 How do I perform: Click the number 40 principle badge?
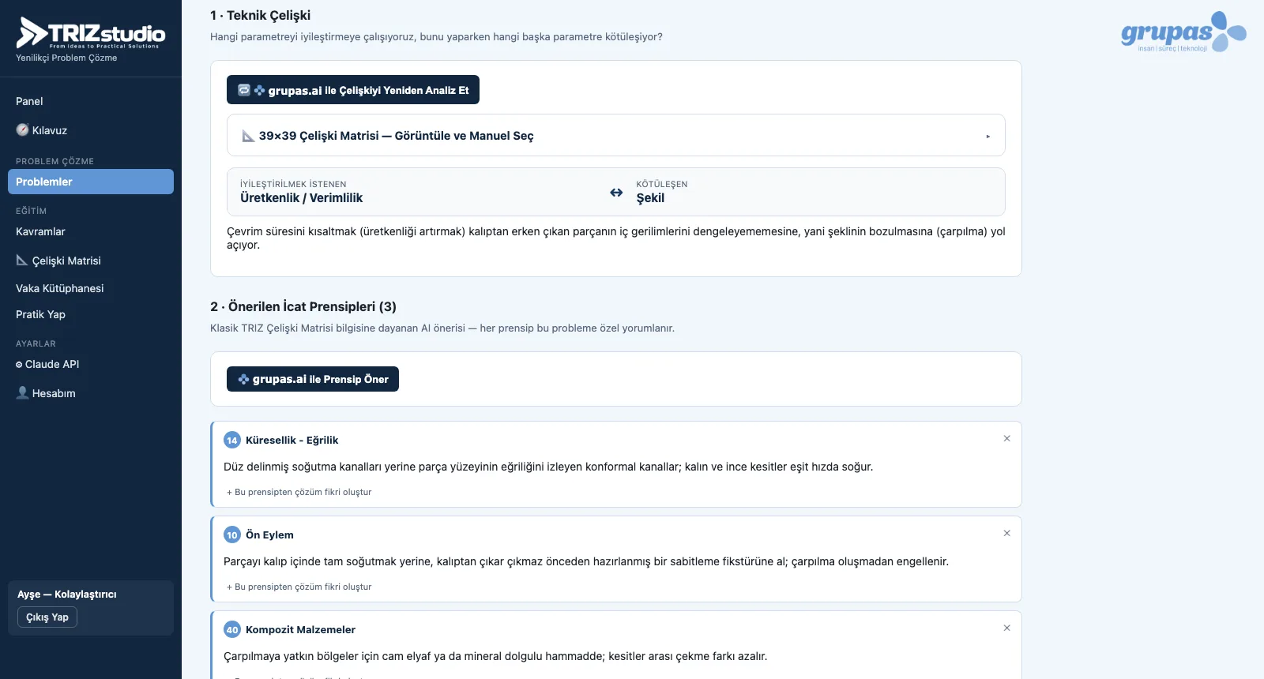(x=232, y=630)
